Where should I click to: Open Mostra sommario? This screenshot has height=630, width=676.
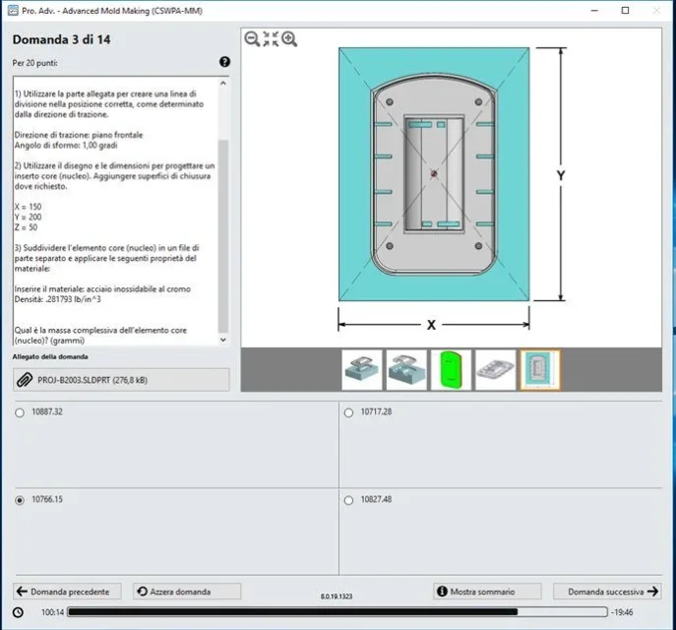[x=487, y=592]
